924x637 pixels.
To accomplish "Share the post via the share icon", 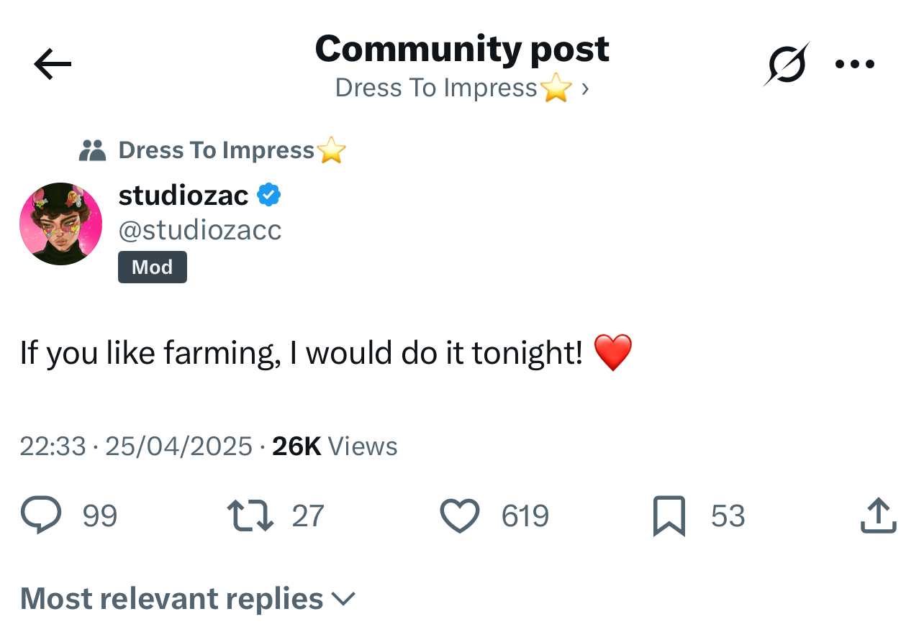I will click(x=877, y=515).
